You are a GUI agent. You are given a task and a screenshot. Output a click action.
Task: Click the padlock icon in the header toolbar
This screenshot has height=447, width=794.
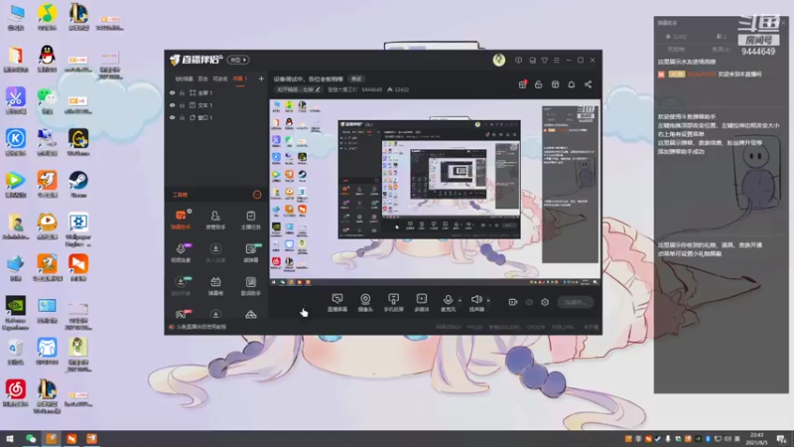pos(538,84)
